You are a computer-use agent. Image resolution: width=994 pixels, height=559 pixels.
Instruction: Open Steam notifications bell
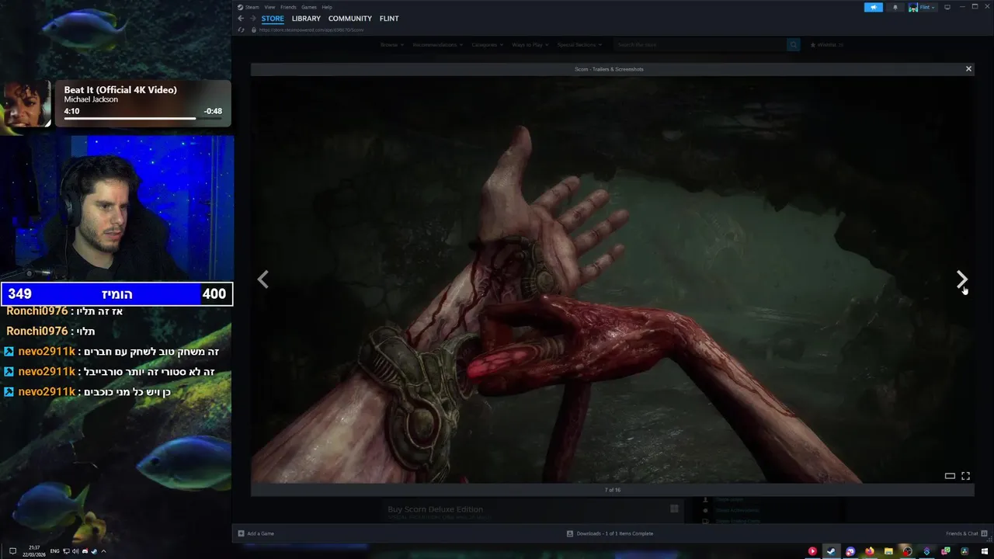pos(895,7)
